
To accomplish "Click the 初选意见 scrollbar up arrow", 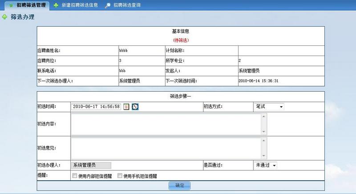I will click(x=263, y=141).
